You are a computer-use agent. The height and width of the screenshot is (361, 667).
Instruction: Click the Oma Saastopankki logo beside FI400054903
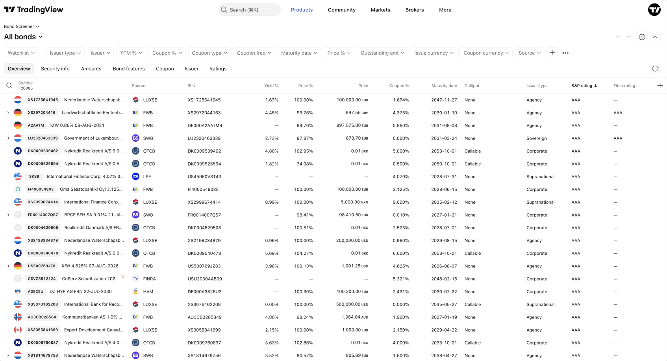coord(18,189)
